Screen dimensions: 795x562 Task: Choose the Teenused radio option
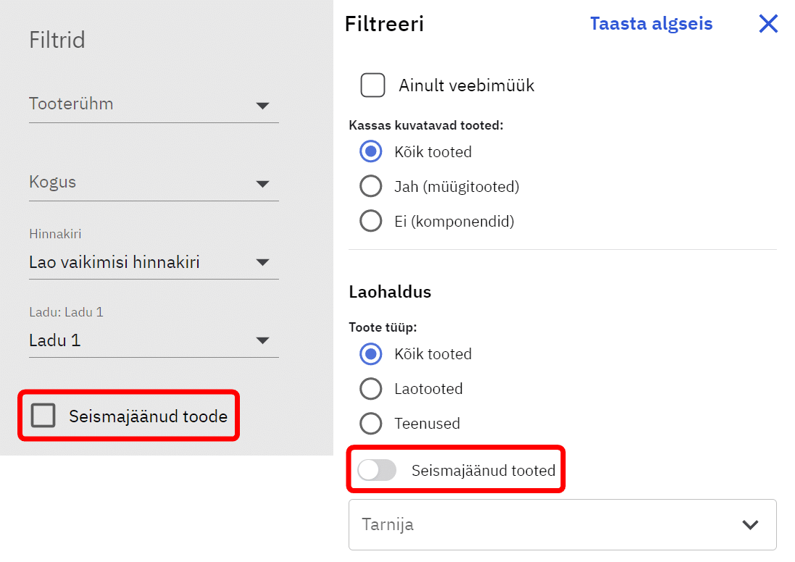click(x=371, y=424)
